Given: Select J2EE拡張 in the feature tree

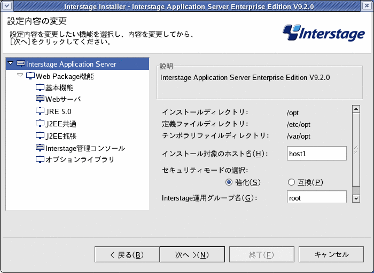Looking at the screenshot, I should tap(61, 136).
